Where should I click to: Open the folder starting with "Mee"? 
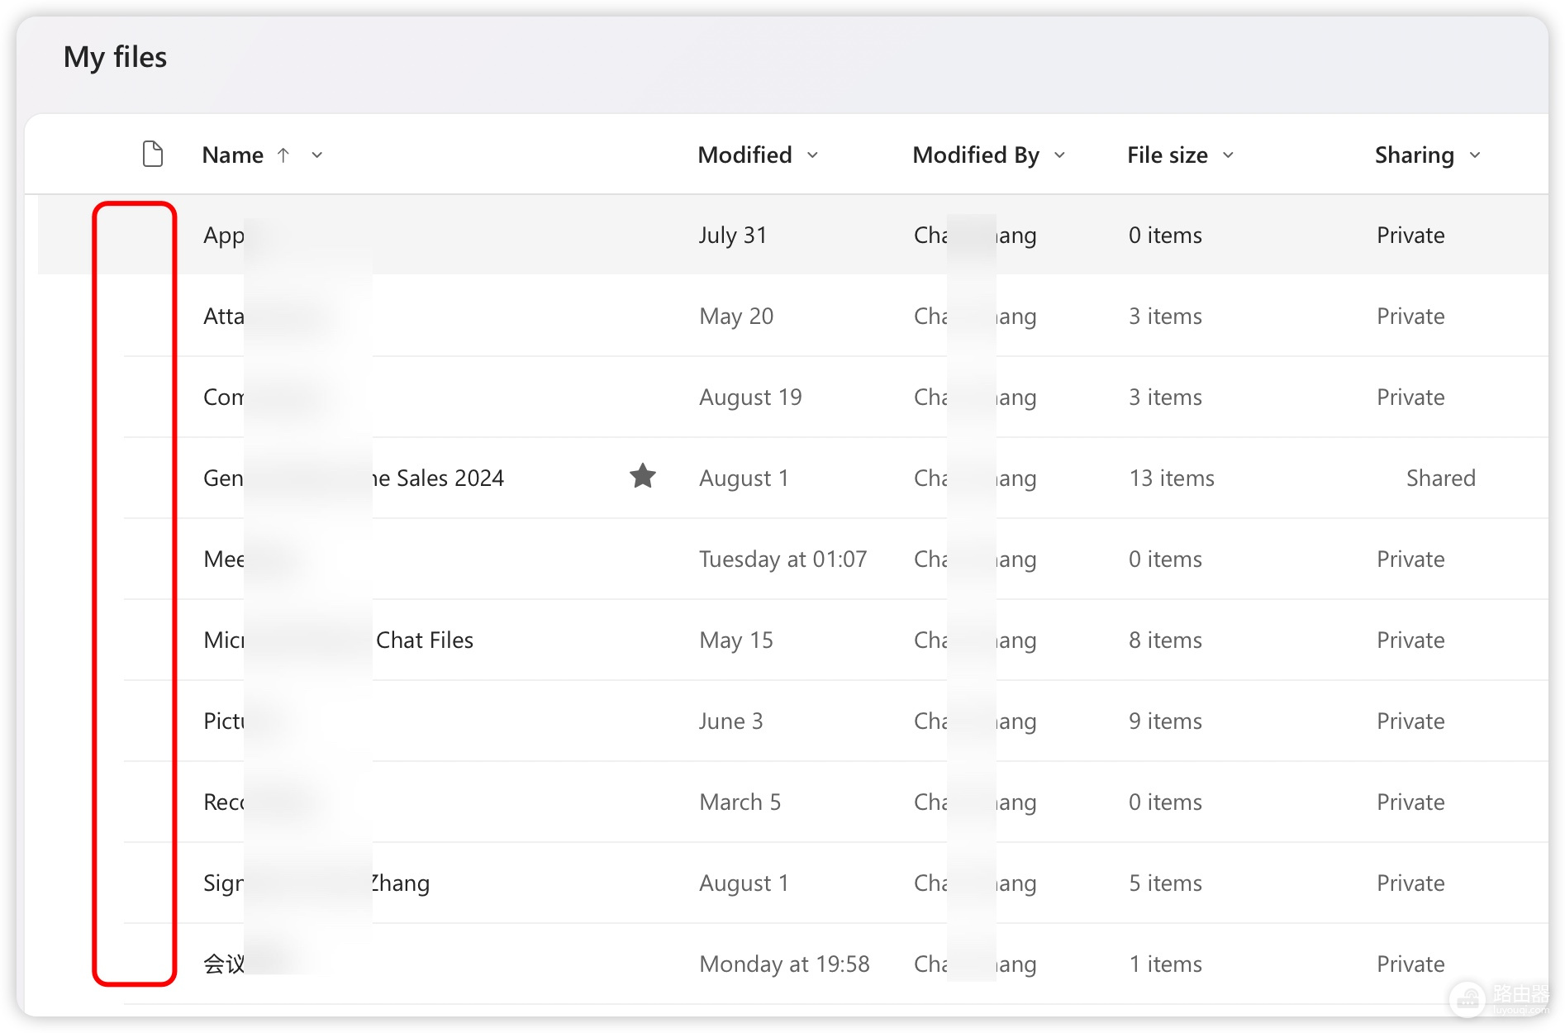(224, 559)
